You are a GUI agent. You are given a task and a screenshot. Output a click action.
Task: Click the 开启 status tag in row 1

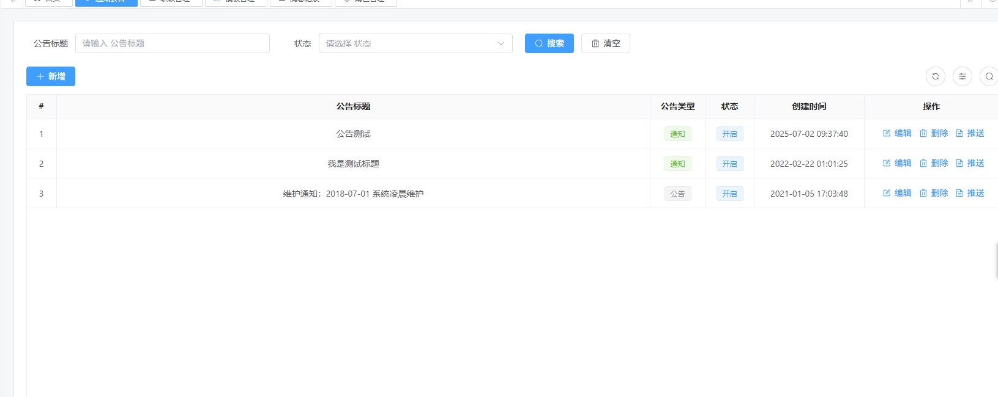click(729, 134)
